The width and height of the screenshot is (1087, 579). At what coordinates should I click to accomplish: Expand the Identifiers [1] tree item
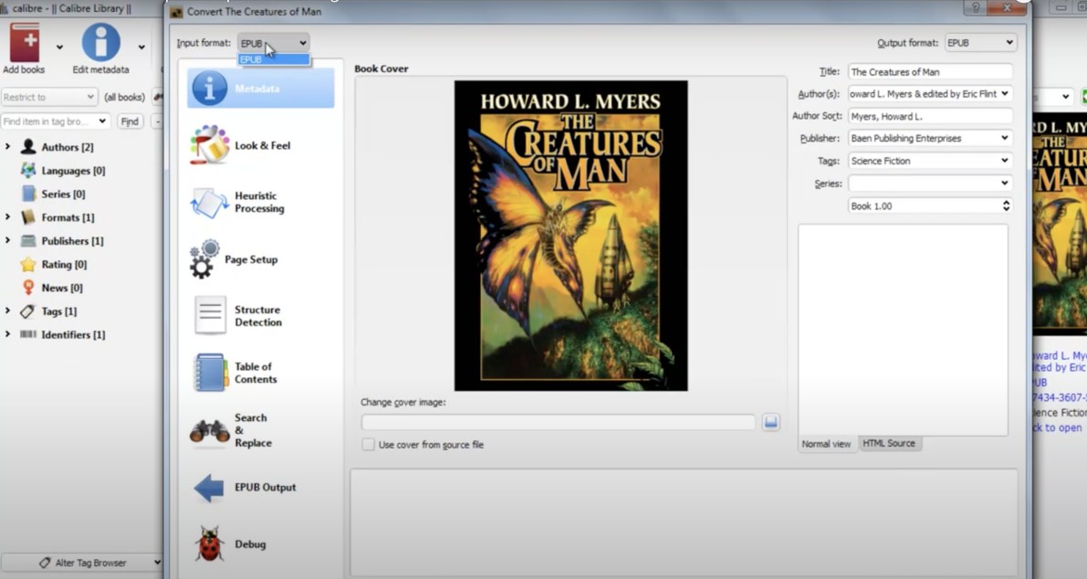pos(8,334)
